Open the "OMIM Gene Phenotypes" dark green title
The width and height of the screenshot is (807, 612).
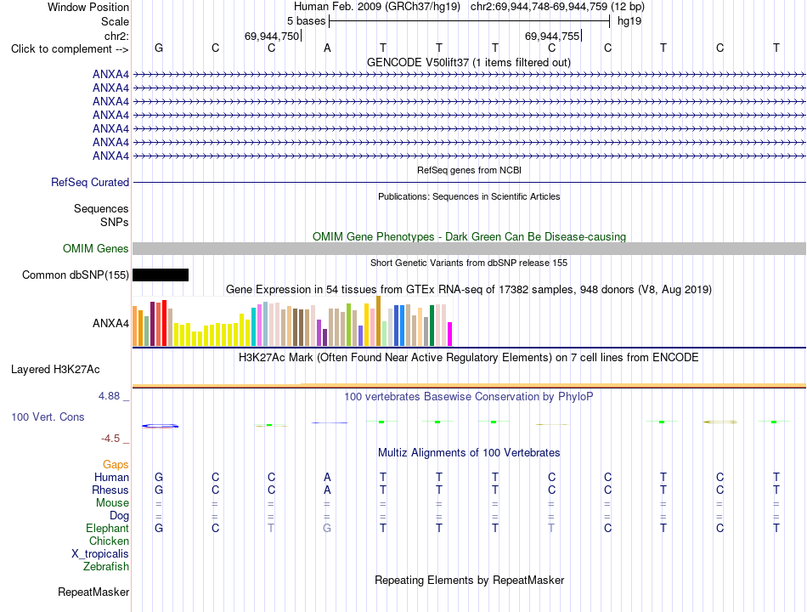[469, 236]
